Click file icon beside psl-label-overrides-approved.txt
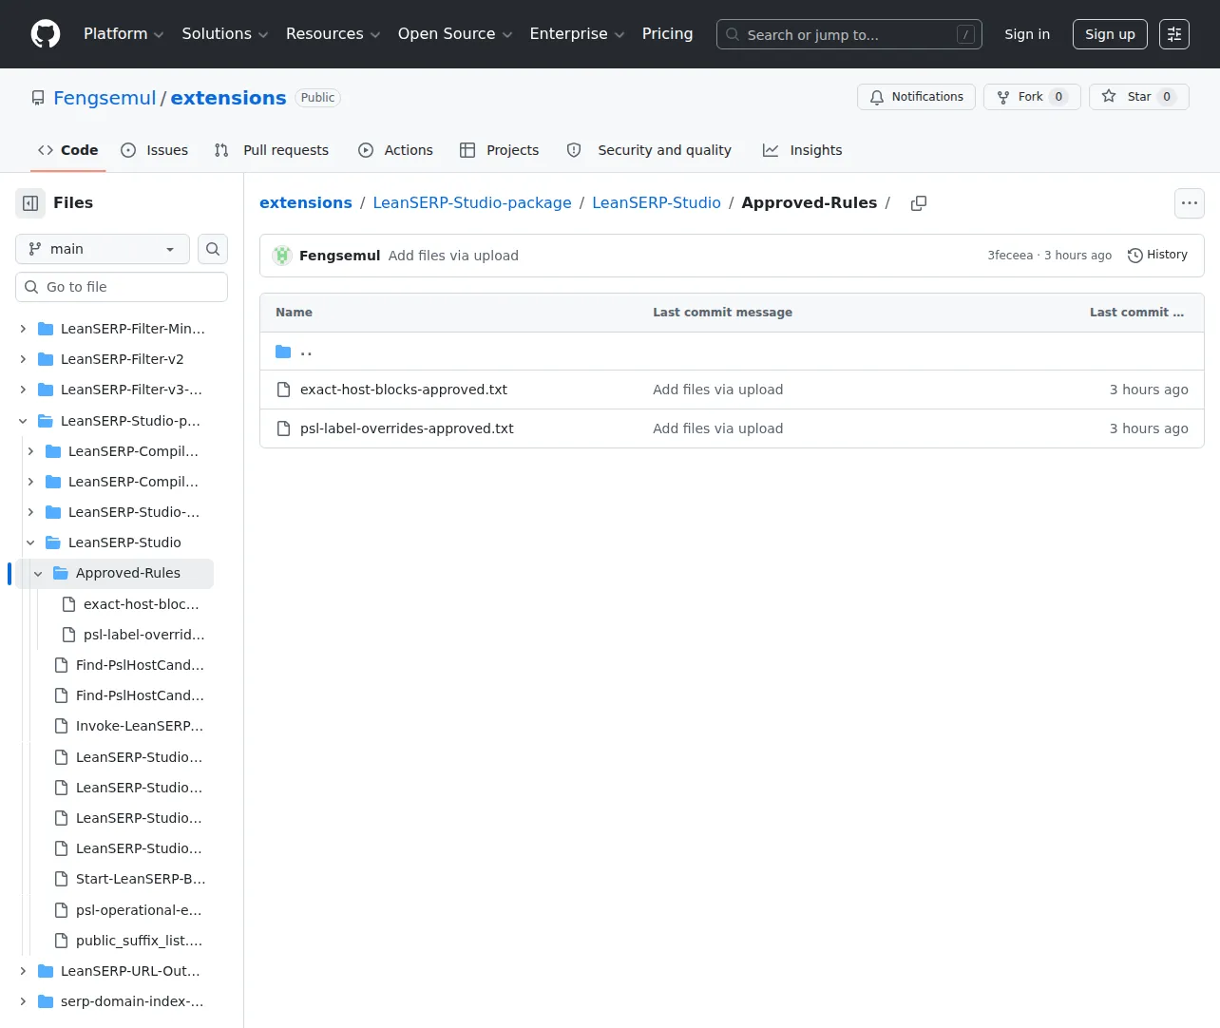The height and width of the screenshot is (1028, 1220). pos(283,428)
